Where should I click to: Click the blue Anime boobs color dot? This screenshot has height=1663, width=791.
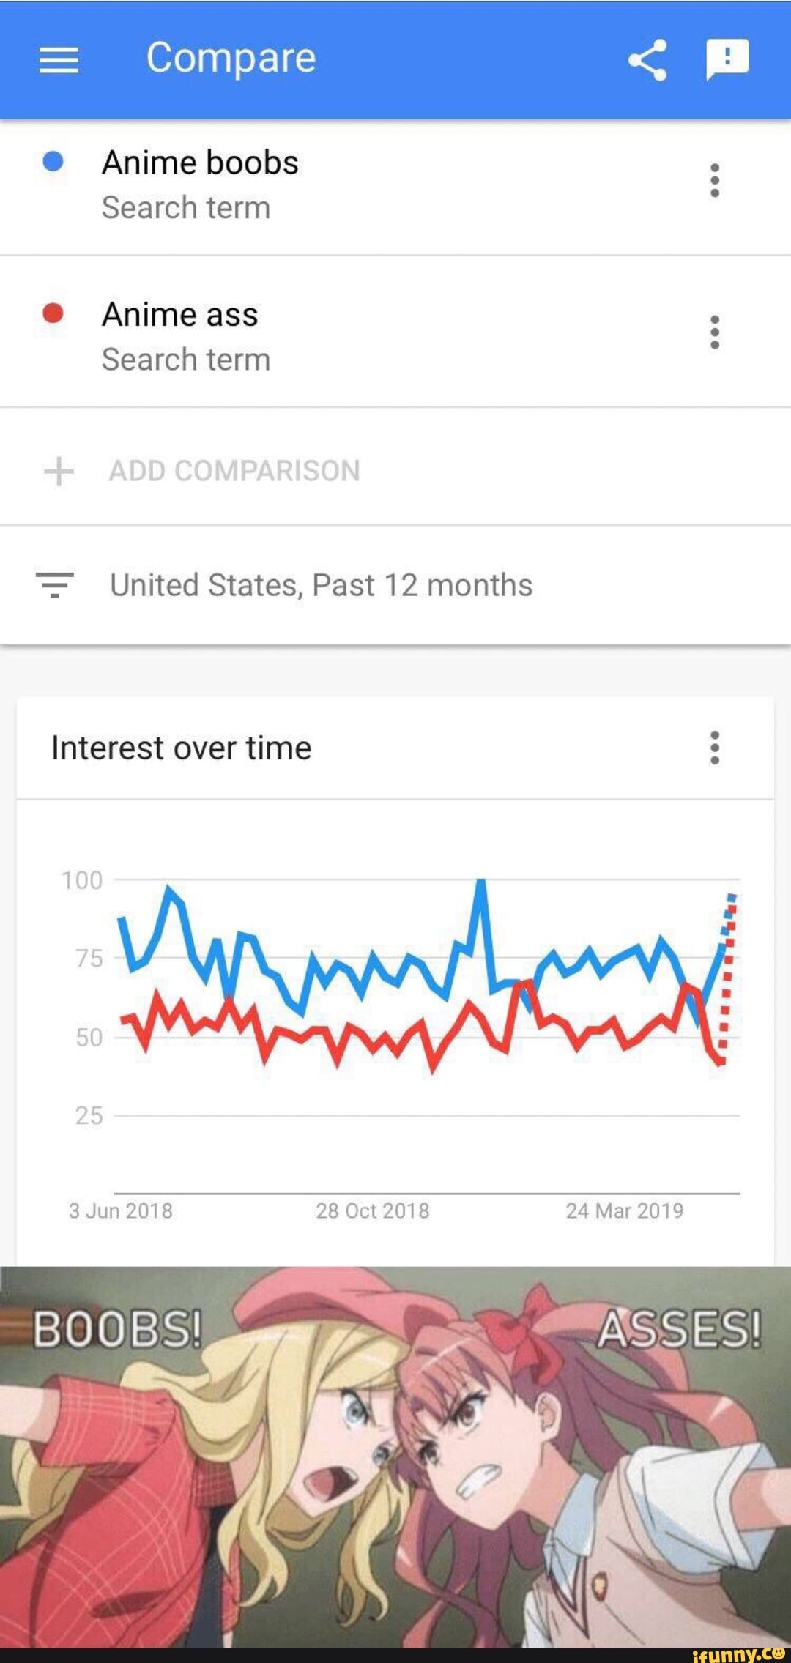[x=53, y=162]
